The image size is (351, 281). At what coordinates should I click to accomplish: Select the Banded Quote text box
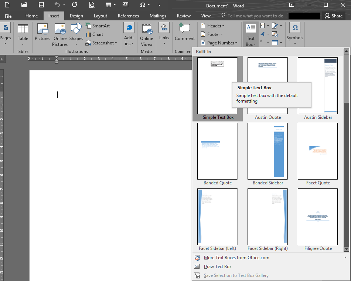(217, 154)
